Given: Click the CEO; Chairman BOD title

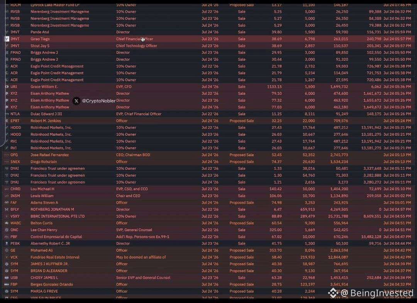Looking at the screenshot, I should click(x=133, y=155).
